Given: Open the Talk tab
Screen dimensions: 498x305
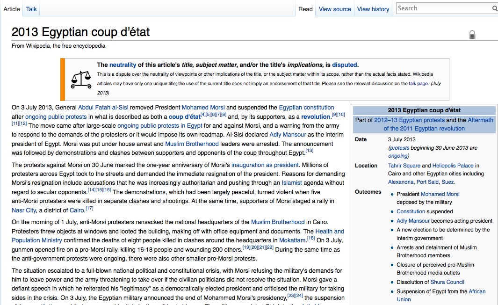Looking at the screenshot, I should click(31, 9).
